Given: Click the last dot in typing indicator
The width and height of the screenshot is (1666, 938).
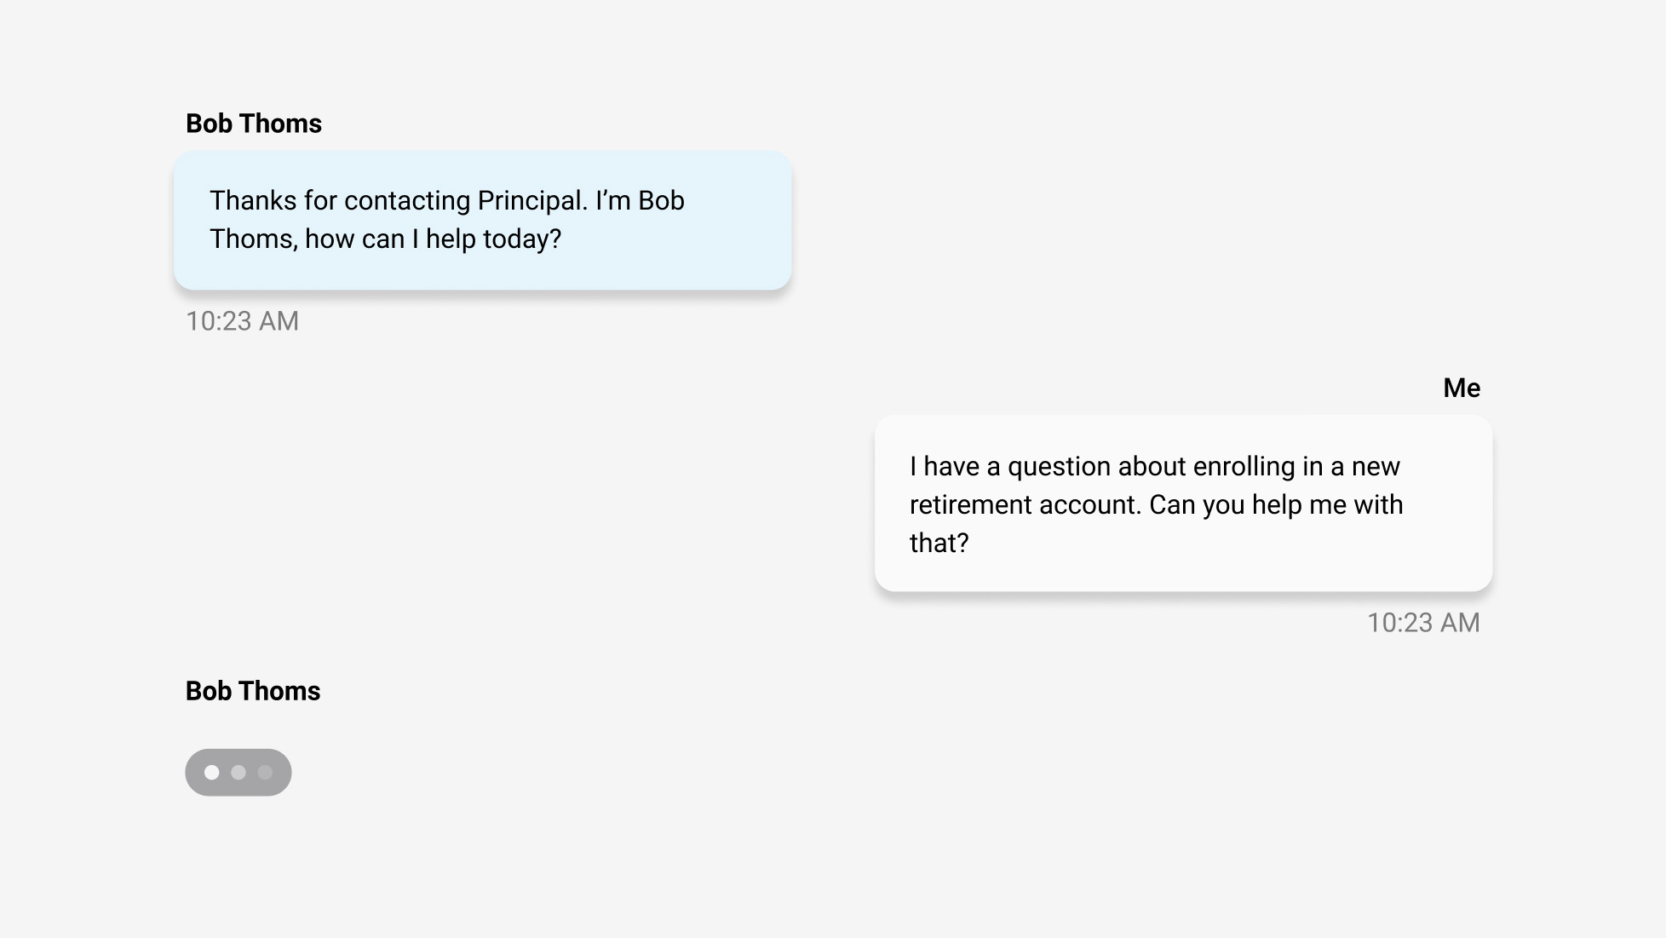Looking at the screenshot, I should tap(266, 772).
